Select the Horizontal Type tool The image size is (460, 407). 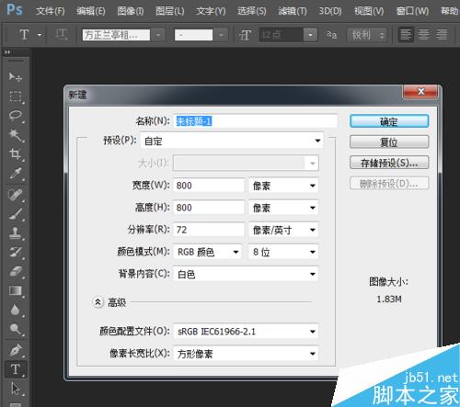(x=16, y=369)
